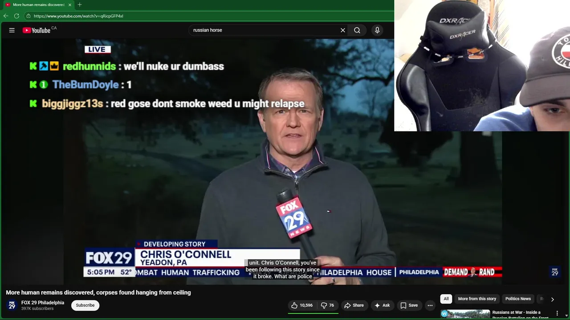Open the Ask AI button

click(382, 305)
